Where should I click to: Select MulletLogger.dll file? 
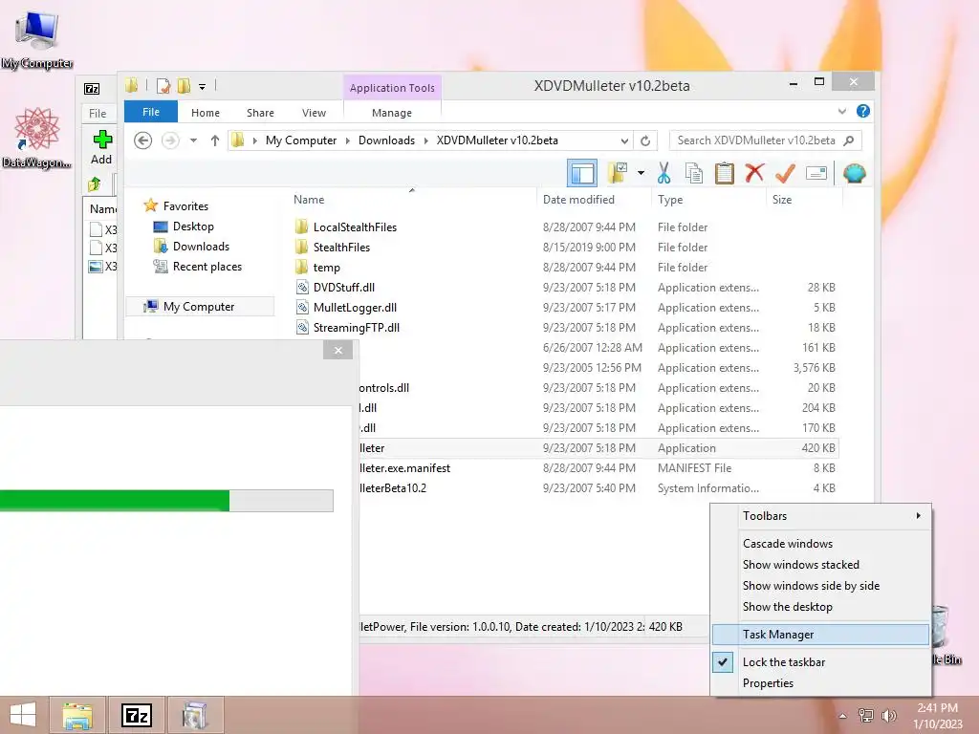tap(355, 307)
